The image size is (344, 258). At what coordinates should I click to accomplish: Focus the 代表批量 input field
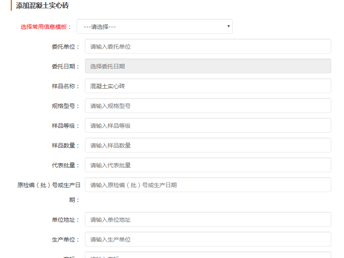pyautogui.click(x=208, y=165)
